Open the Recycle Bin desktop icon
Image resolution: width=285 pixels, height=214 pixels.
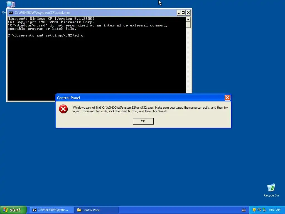point(271,190)
